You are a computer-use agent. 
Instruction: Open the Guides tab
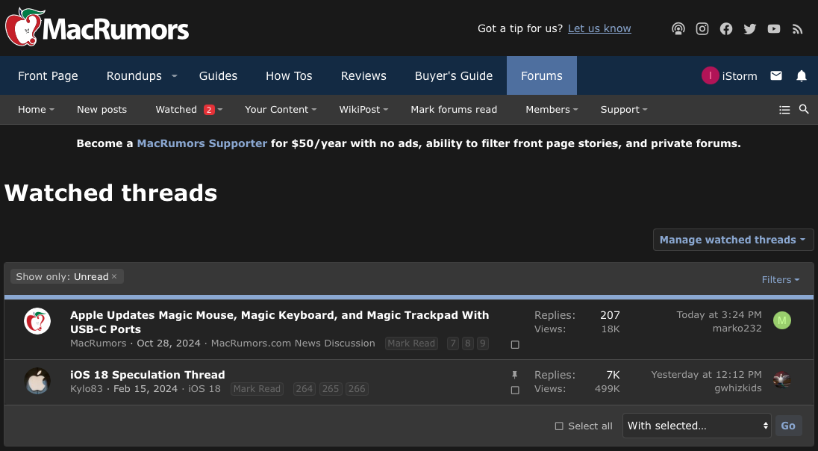(218, 75)
